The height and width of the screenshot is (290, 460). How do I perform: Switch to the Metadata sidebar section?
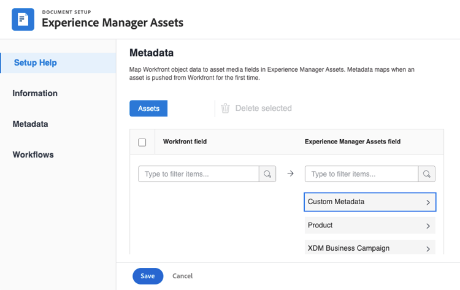pos(30,124)
